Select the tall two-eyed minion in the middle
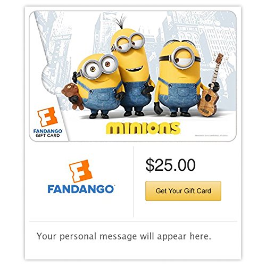 [132, 71]
